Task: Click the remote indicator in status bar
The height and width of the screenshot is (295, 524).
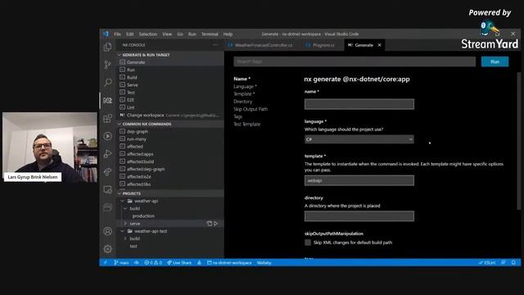Action: (x=106, y=262)
